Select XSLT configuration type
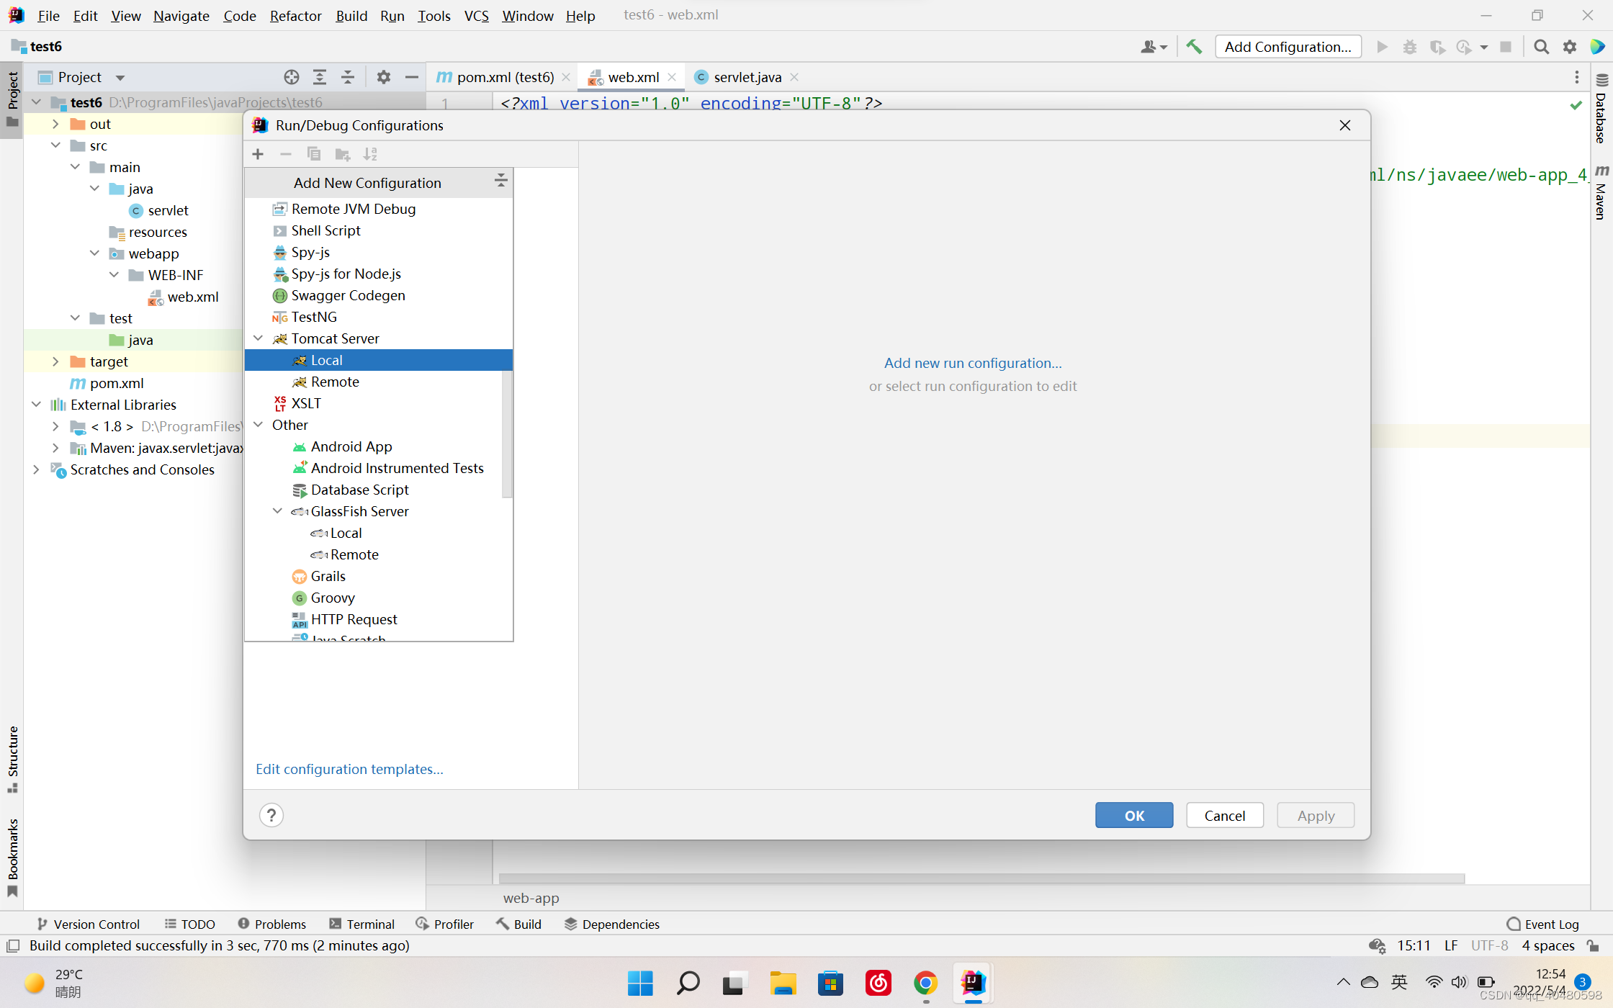1613x1008 pixels. (379, 403)
